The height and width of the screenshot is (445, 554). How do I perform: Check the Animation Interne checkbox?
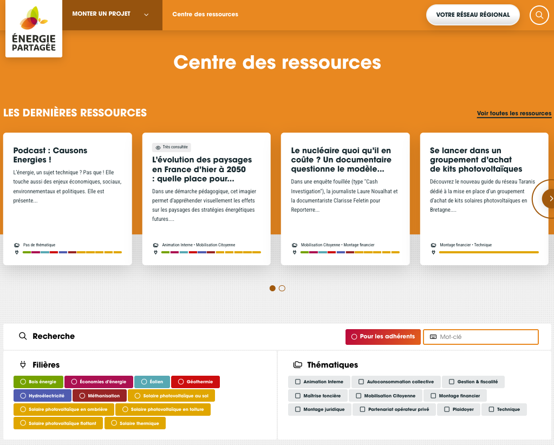pyautogui.click(x=298, y=382)
